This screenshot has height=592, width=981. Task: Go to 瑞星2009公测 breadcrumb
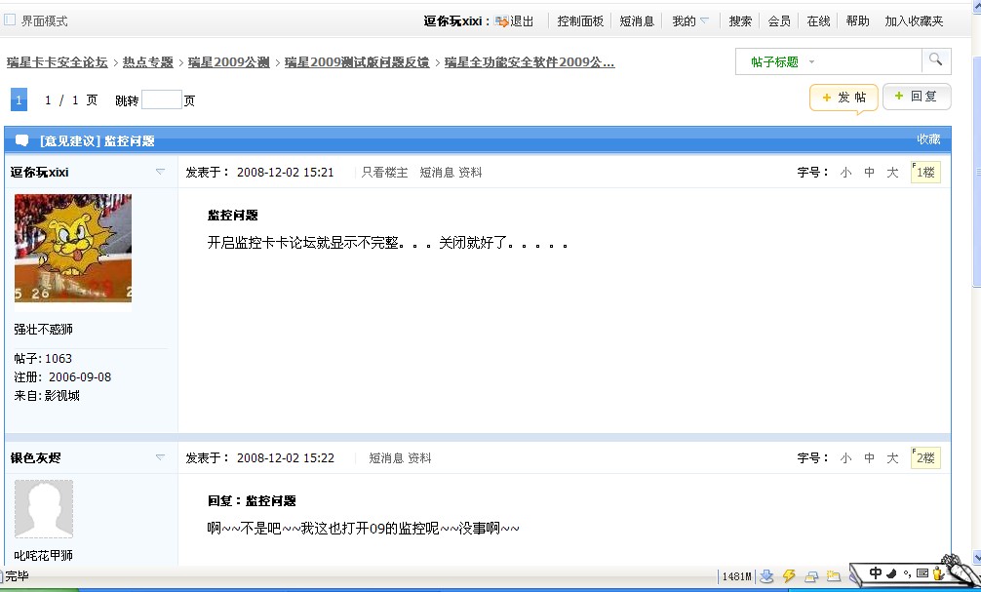[x=228, y=62]
